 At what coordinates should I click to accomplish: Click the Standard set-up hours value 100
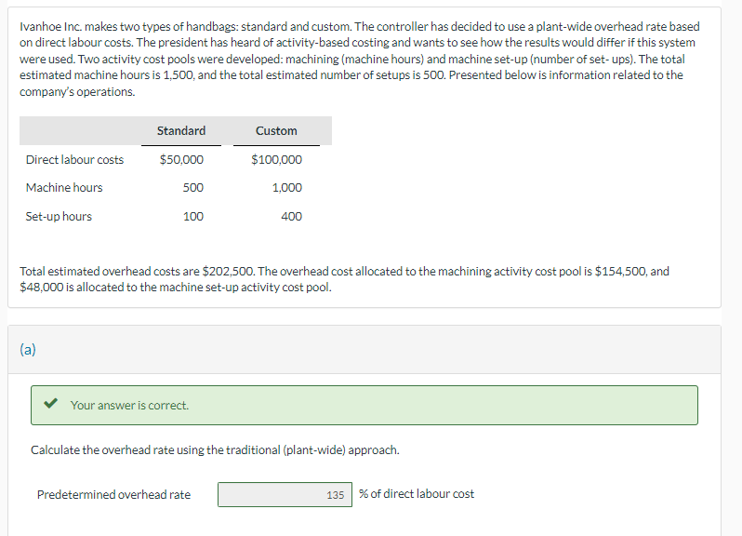click(193, 217)
